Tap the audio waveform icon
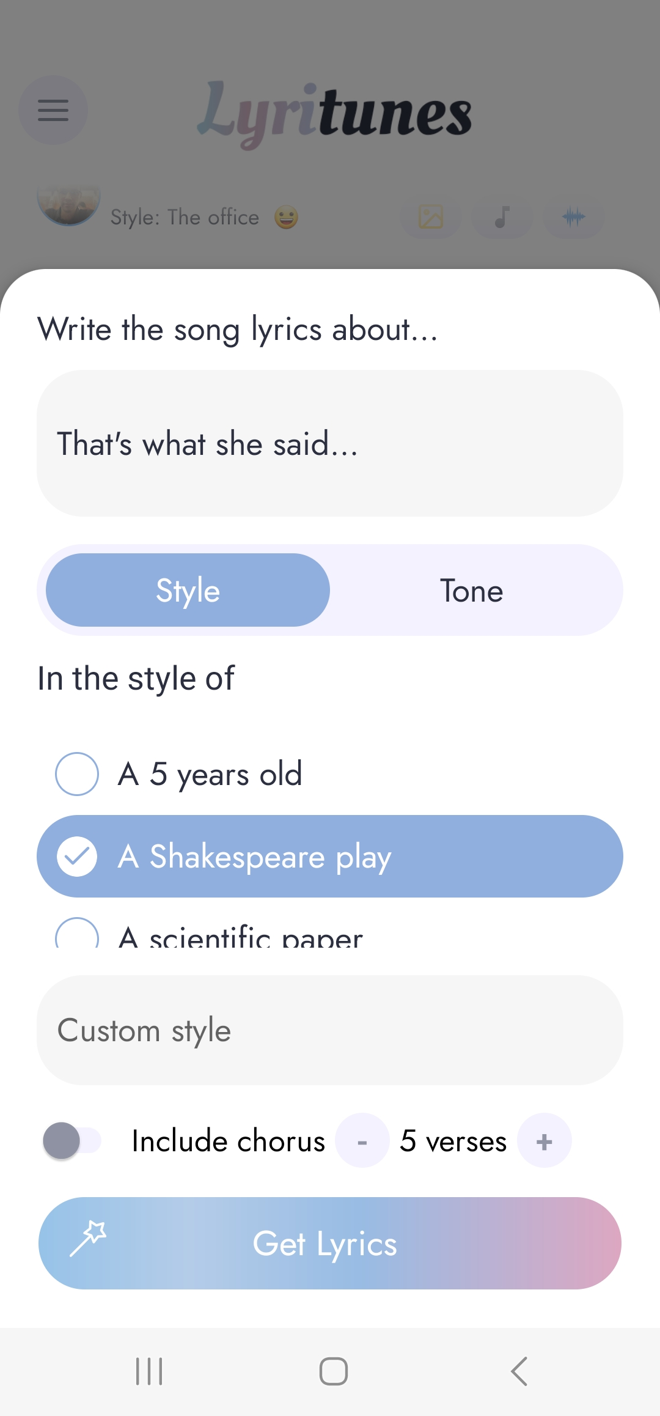660x1416 pixels. pyautogui.click(x=574, y=217)
